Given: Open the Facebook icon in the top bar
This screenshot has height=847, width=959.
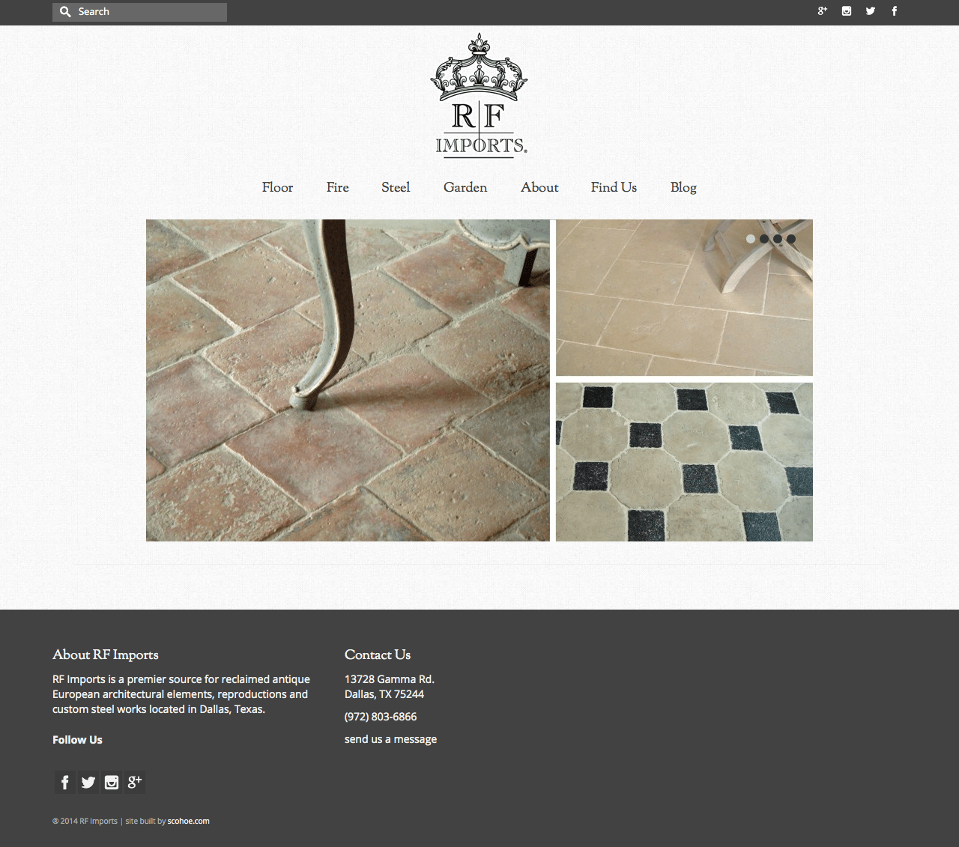Looking at the screenshot, I should (894, 11).
